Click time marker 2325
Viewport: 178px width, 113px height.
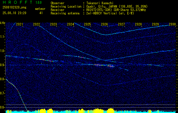coord(87,24)
